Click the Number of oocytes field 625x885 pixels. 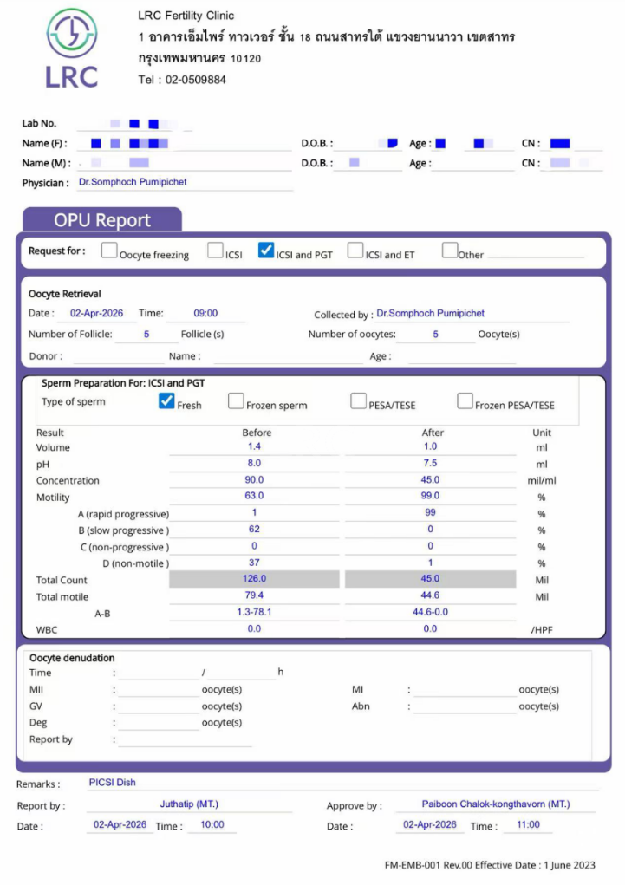coord(435,335)
